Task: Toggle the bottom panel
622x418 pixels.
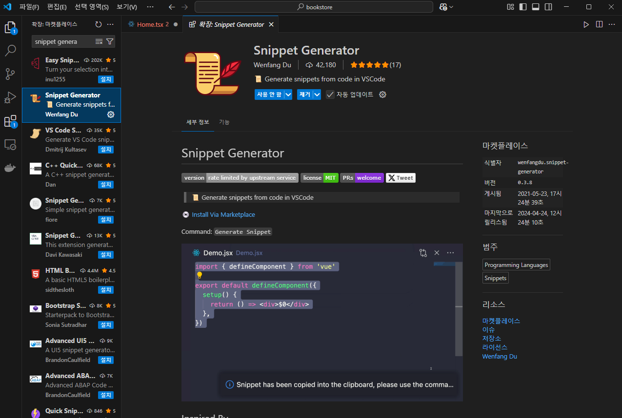Action: pos(536,7)
